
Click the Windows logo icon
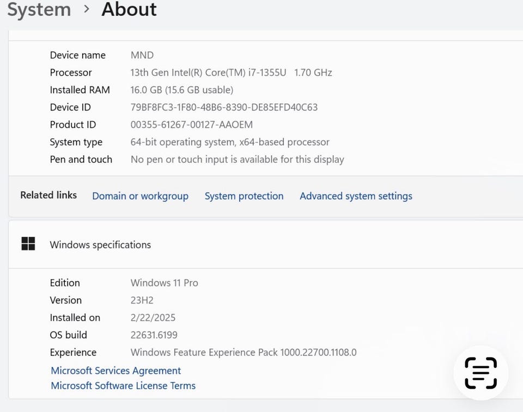point(28,244)
